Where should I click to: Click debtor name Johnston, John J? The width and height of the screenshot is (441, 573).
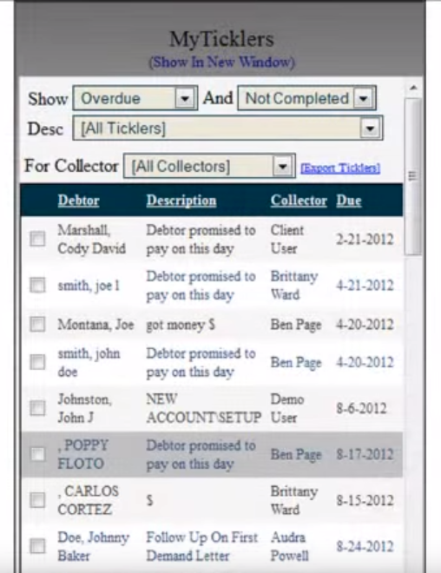coord(85,408)
